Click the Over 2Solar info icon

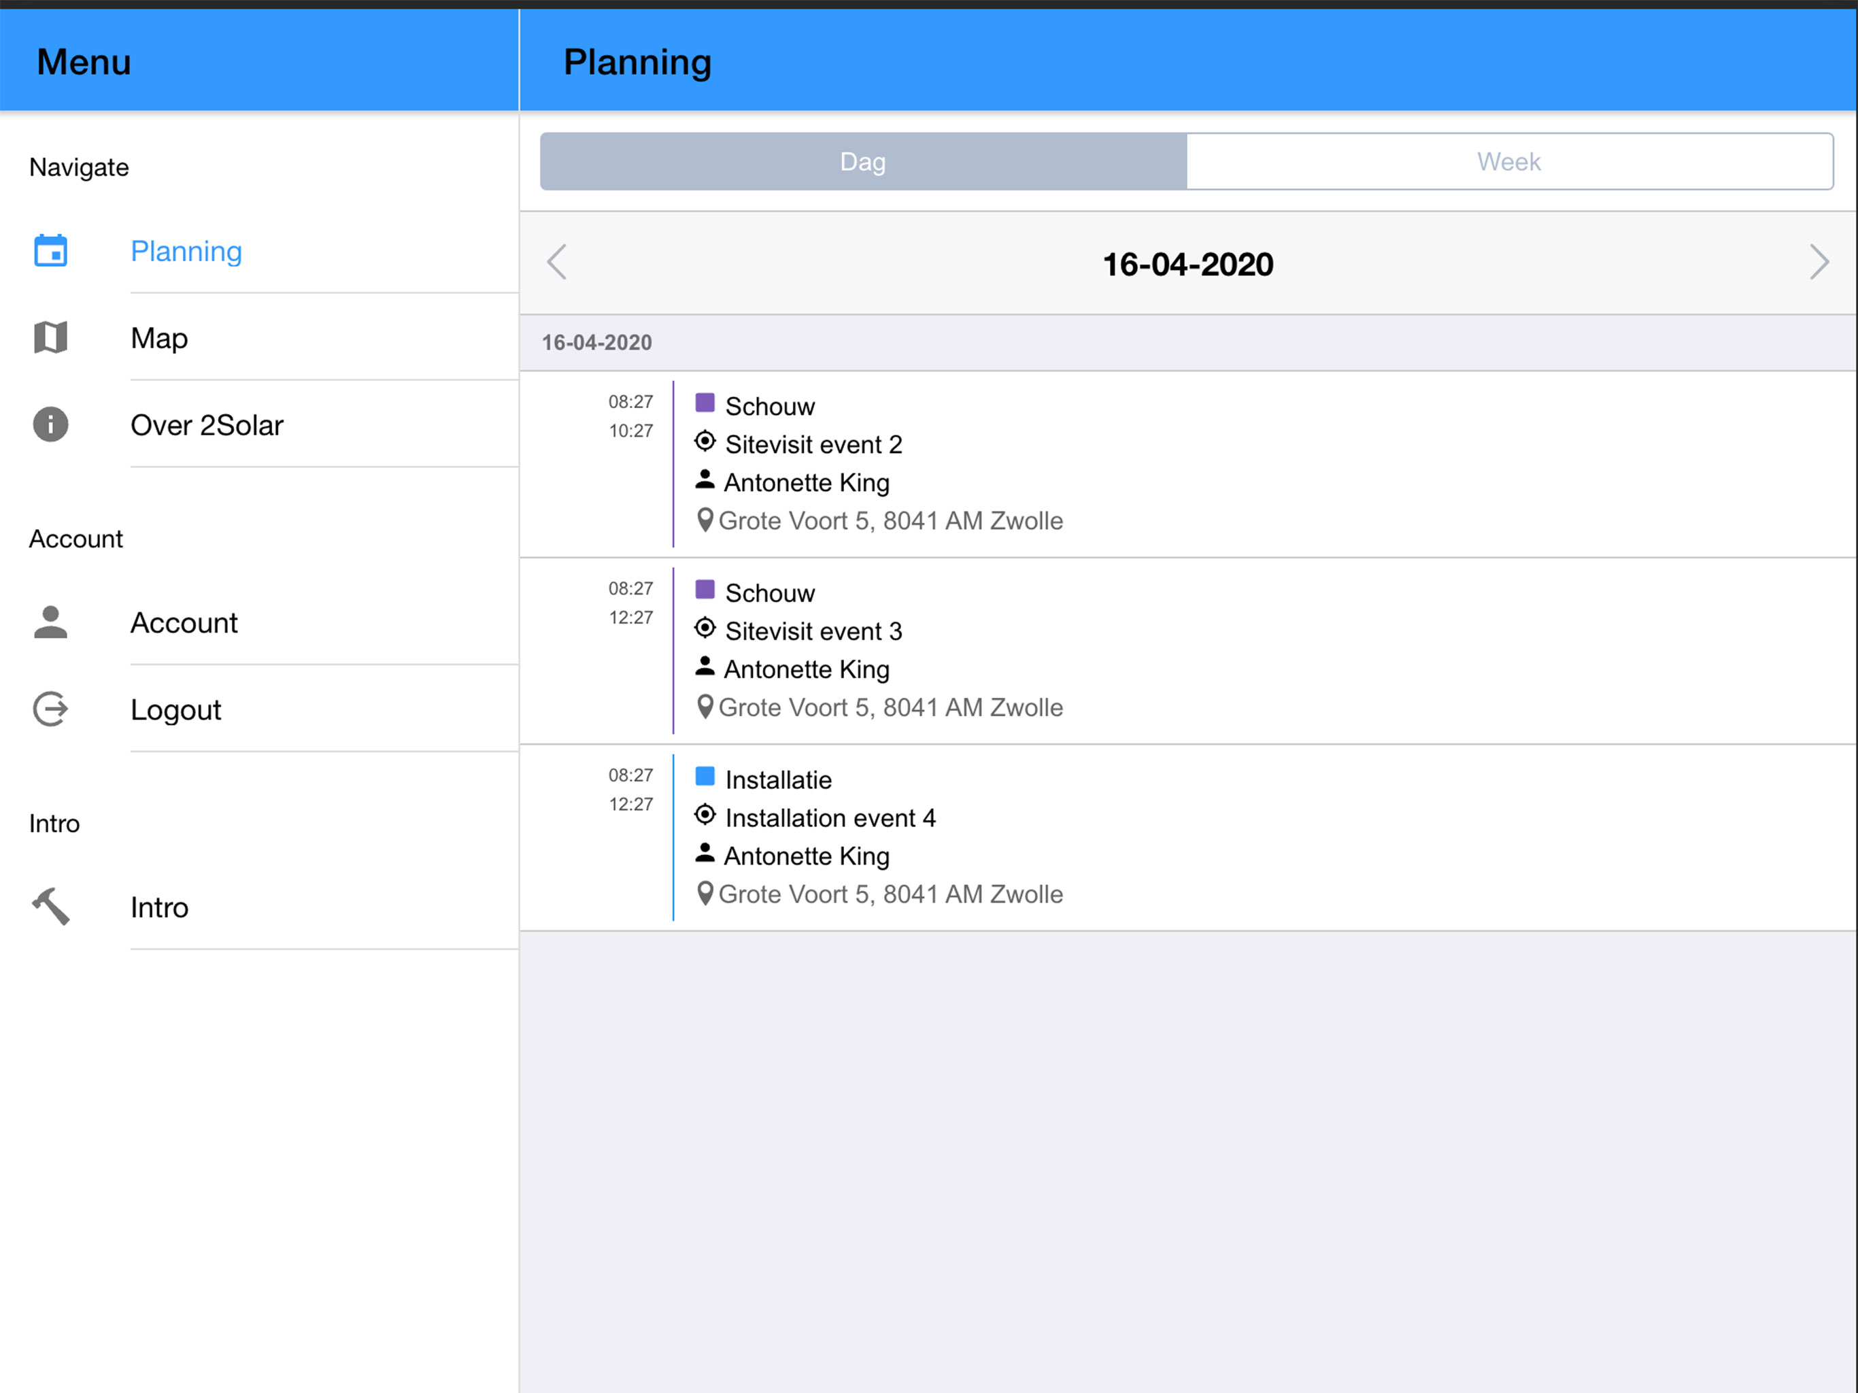click(50, 424)
